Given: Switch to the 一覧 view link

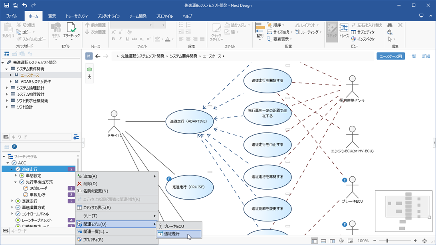Looking at the screenshot, I should click(x=412, y=56).
